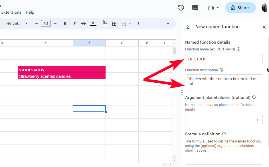The width and height of the screenshot is (269, 167).
Task: Toggle italic formatting
Action: coord(74,24)
